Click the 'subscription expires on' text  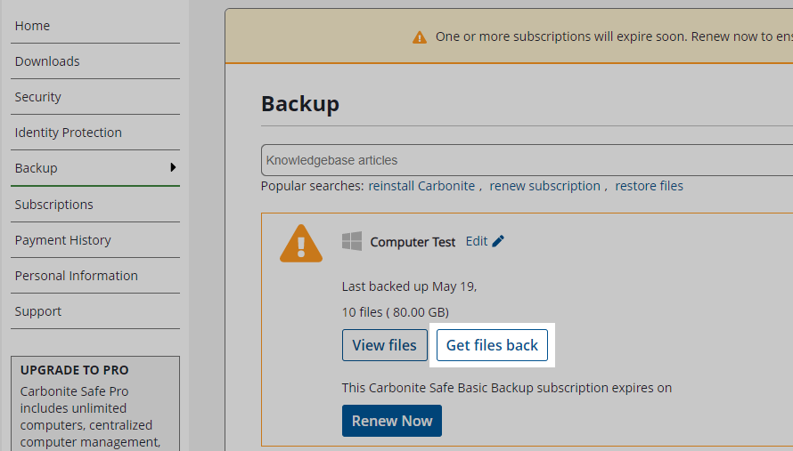(x=604, y=388)
